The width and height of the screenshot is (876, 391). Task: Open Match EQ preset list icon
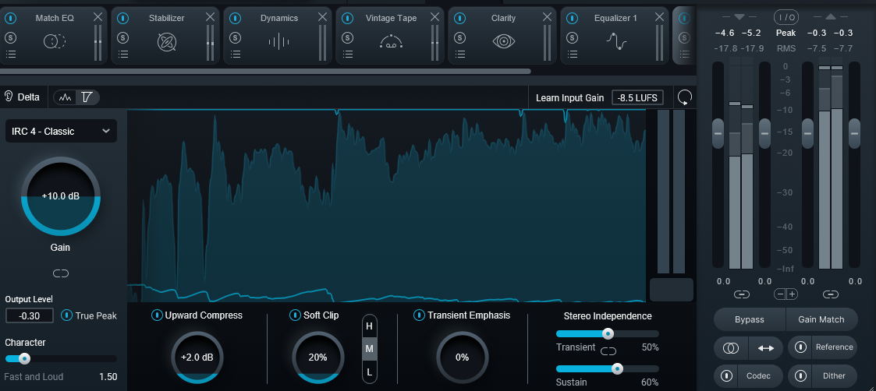(11, 54)
